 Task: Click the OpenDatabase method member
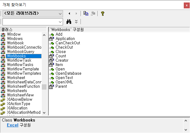click(68, 73)
